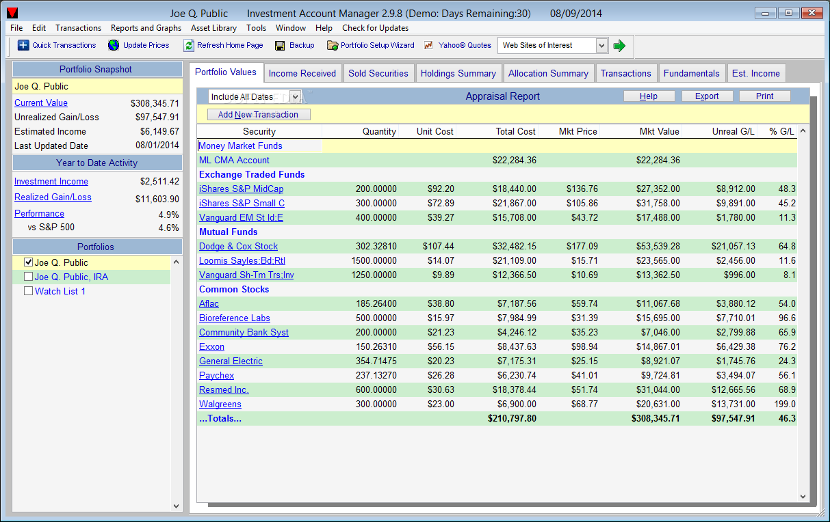This screenshot has width=830, height=522.
Task: Open the Vanguard EM St Id;E link
Action: (x=241, y=218)
